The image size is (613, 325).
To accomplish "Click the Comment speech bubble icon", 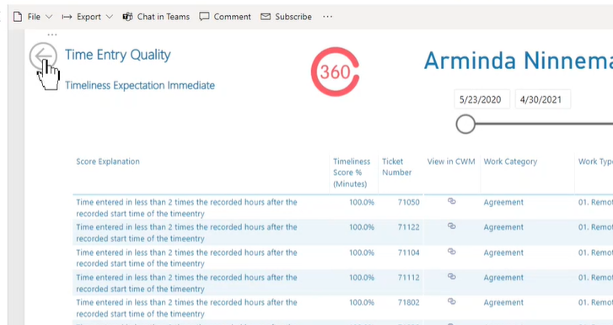I will (x=204, y=16).
